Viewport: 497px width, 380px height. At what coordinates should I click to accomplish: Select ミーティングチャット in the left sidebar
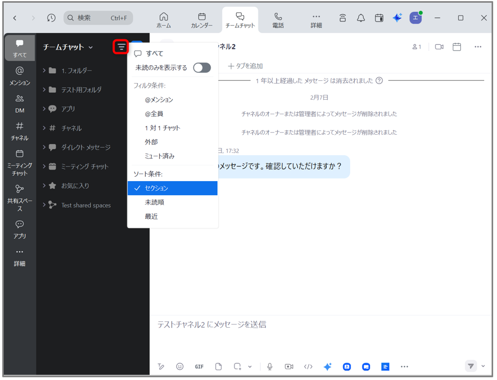[x=19, y=163]
